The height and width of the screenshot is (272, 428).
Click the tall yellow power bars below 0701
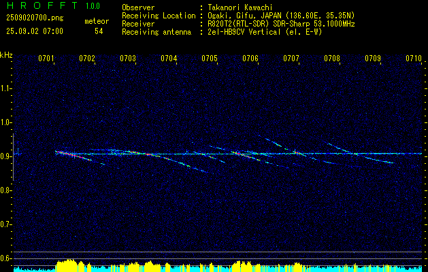pyautogui.click(x=66, y=265)
